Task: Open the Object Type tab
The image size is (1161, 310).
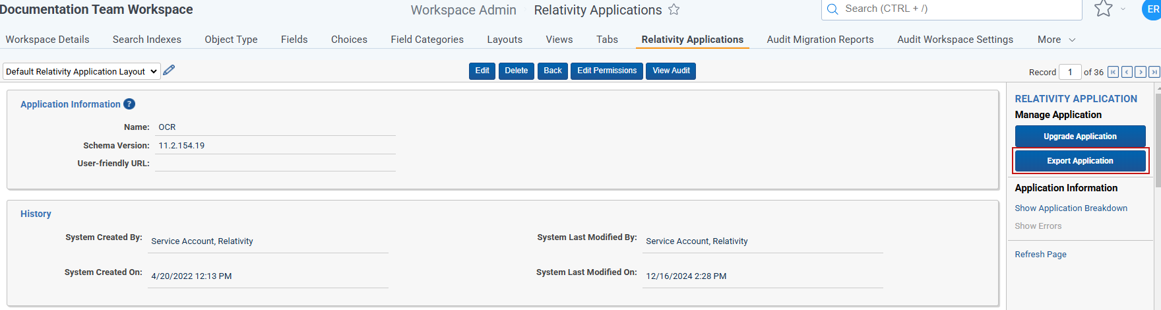Action: pyautogui.click(x=231, y=40)
